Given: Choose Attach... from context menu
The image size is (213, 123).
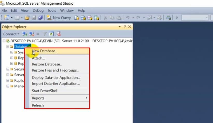Looking at the screenshot, I should tap(57, 58).
